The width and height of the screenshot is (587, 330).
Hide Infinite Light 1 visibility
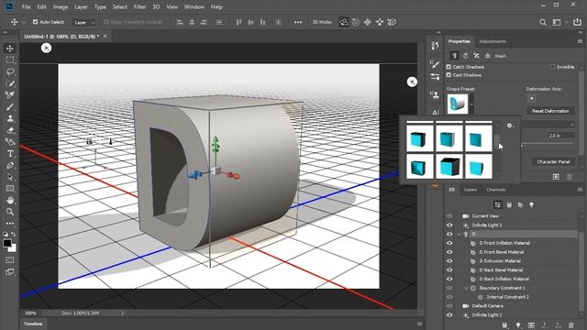pyautogui.click(x=449, y=225)
